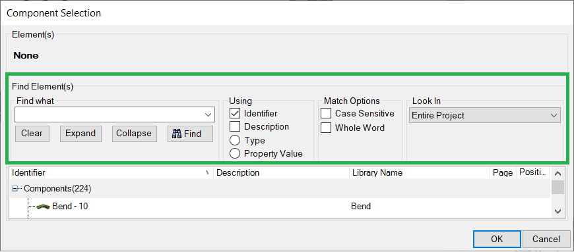Confirm the selection with OK
Screen dimensions: 574x252
coord(497,239)
